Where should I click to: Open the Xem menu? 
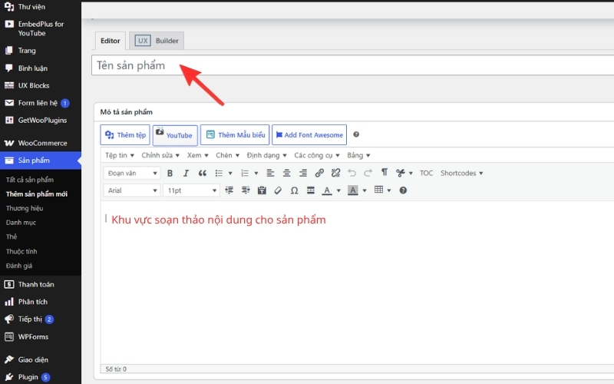pyautogui.click(x=198, y=156)
